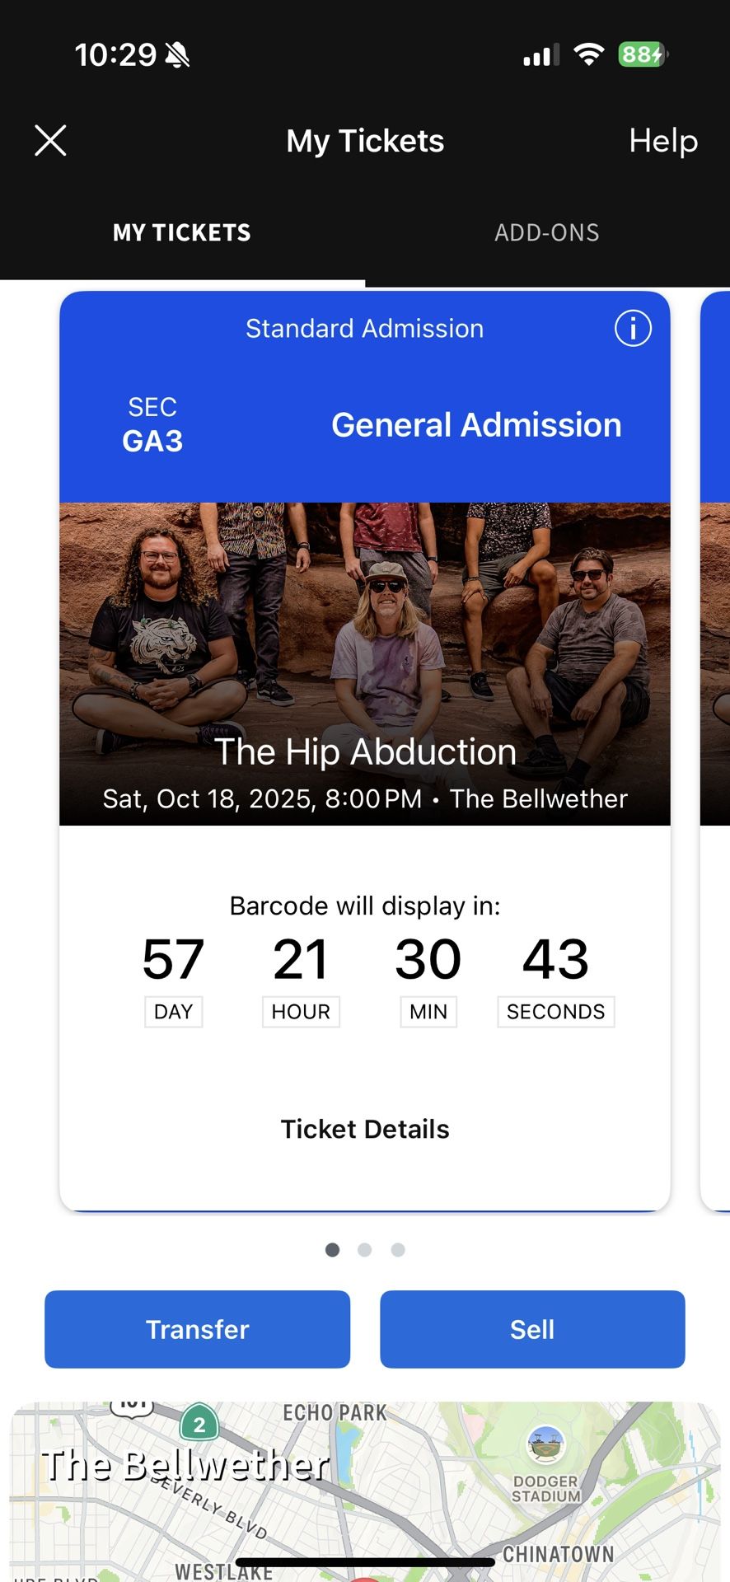
Task: Tap the next ticket card peeking at right
Action: coord(715,742)
